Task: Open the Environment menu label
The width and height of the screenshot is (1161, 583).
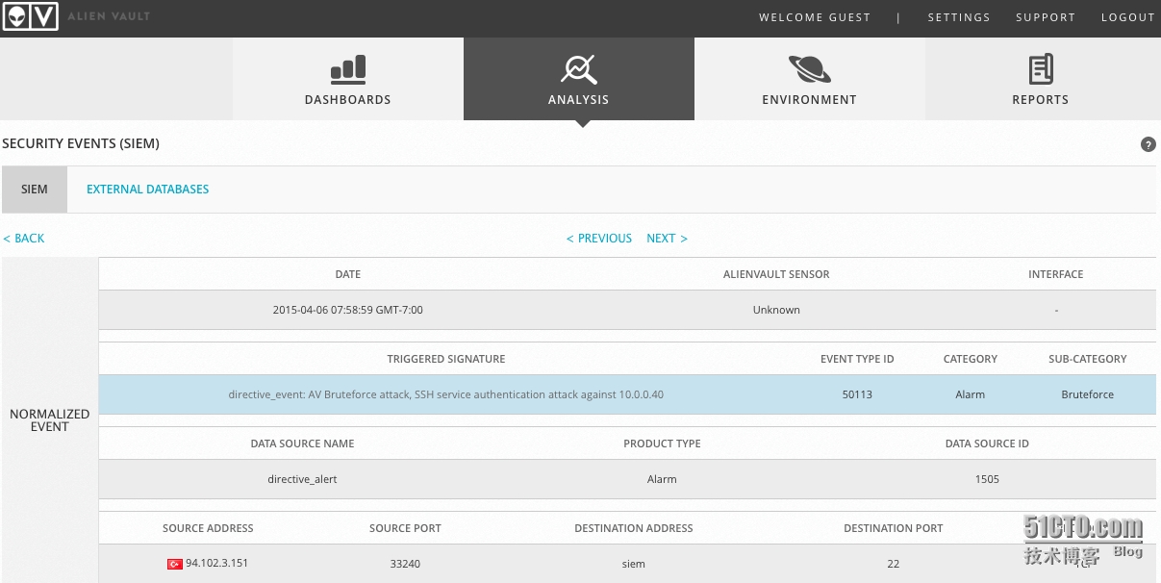Action: (809, 100)
